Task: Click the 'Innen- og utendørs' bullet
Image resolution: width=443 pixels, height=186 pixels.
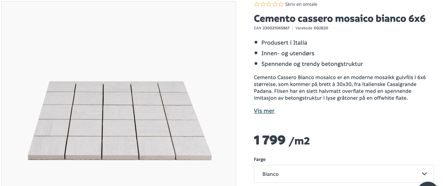Action: click(x=287, y=53)
